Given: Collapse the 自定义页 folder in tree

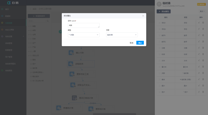Looking at the screenshot, I should pyautogui.click(x=29, y=55).
